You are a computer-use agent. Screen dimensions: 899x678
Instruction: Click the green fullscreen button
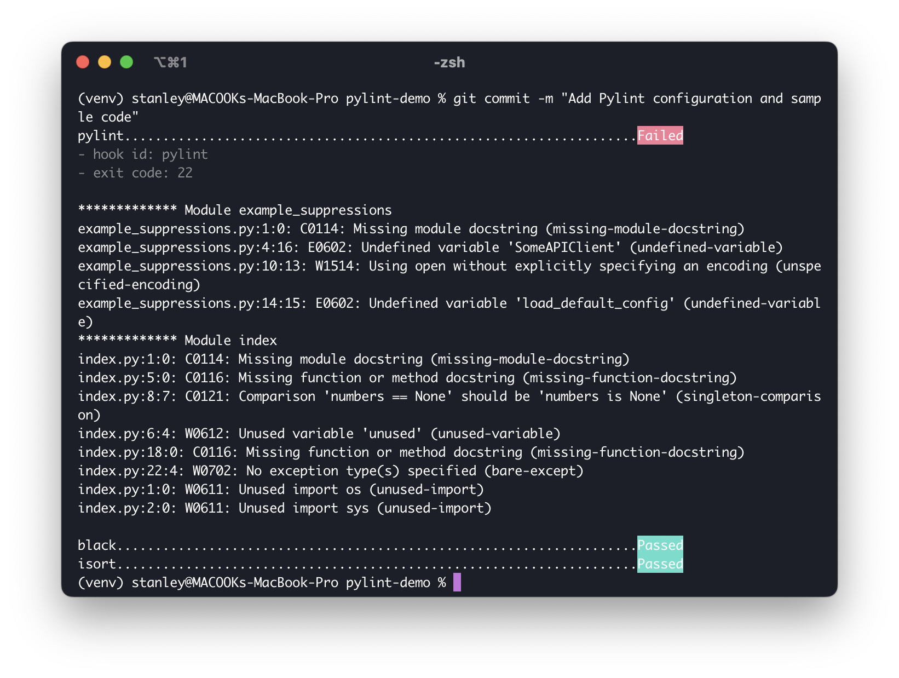[126, 62]
